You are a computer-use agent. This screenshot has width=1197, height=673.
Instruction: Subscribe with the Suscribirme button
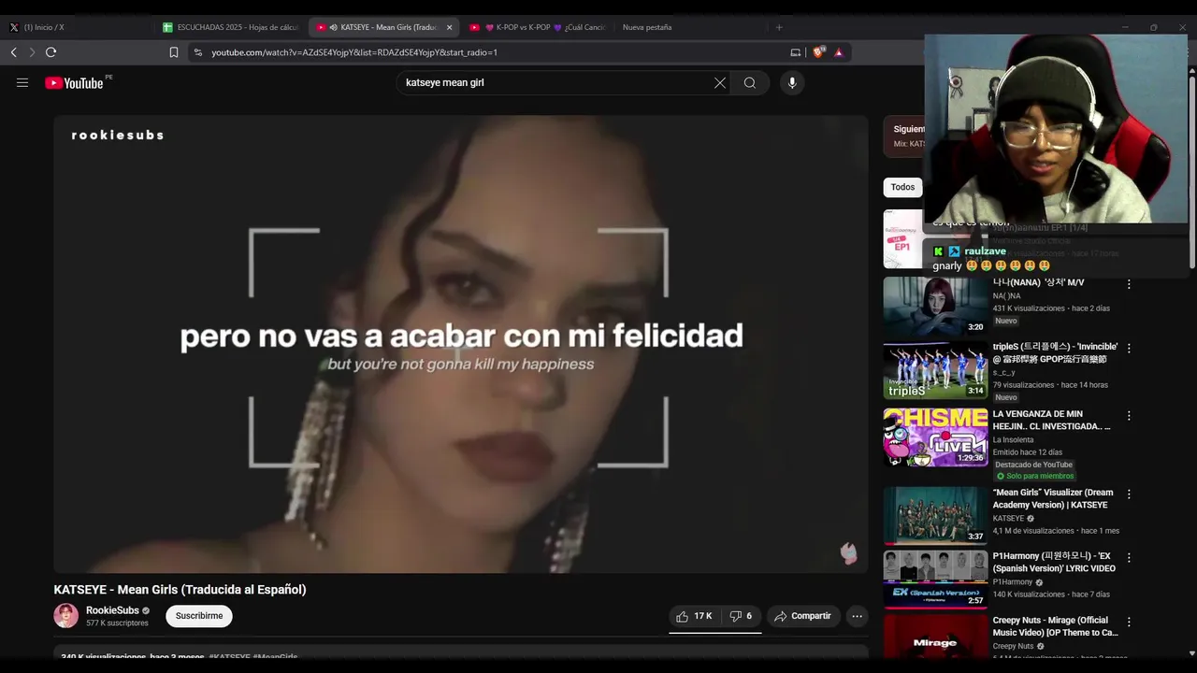(199, 616)
